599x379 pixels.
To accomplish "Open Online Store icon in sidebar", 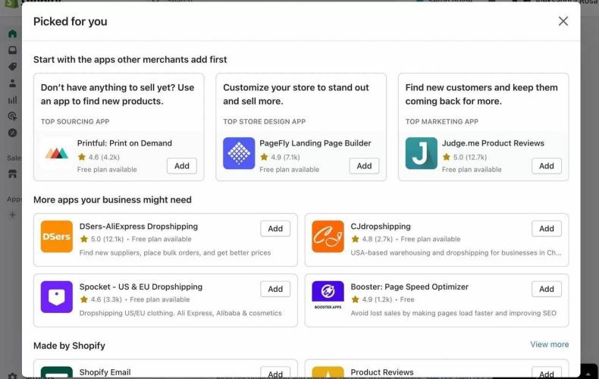I will (13, 174).
